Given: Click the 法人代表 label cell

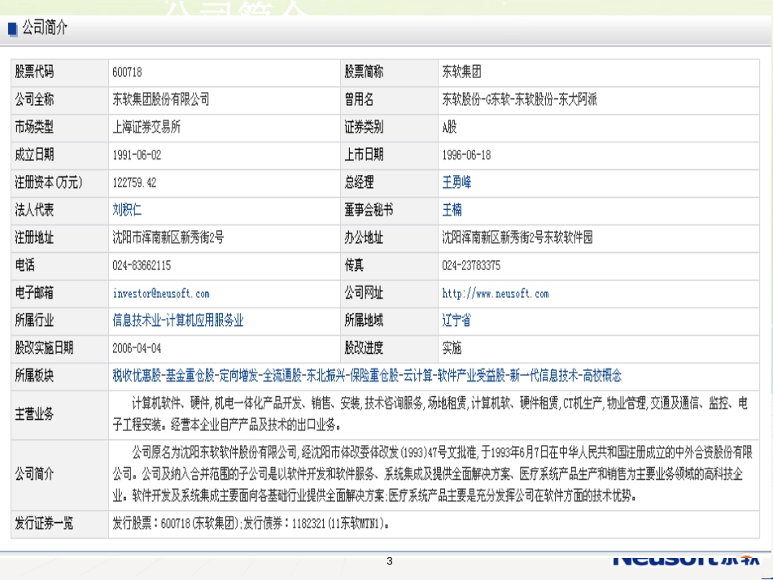Looking at the screenshot, I should (59, 211).
